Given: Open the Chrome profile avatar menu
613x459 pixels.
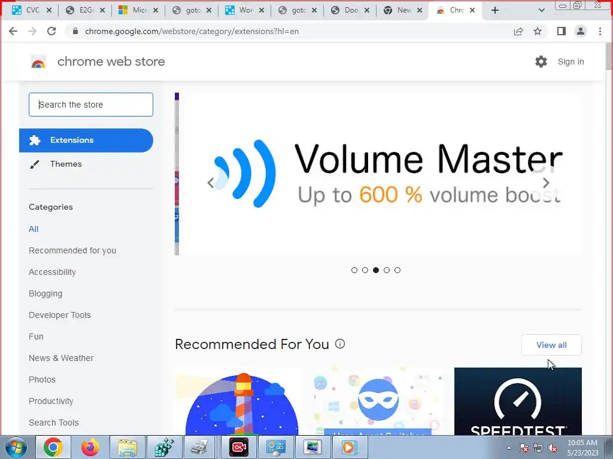Looking at the screenshot, I should coord(581,31).
